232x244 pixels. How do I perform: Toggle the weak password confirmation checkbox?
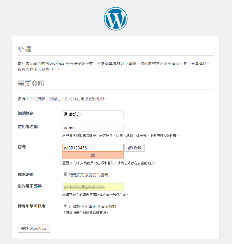point(65,174)
